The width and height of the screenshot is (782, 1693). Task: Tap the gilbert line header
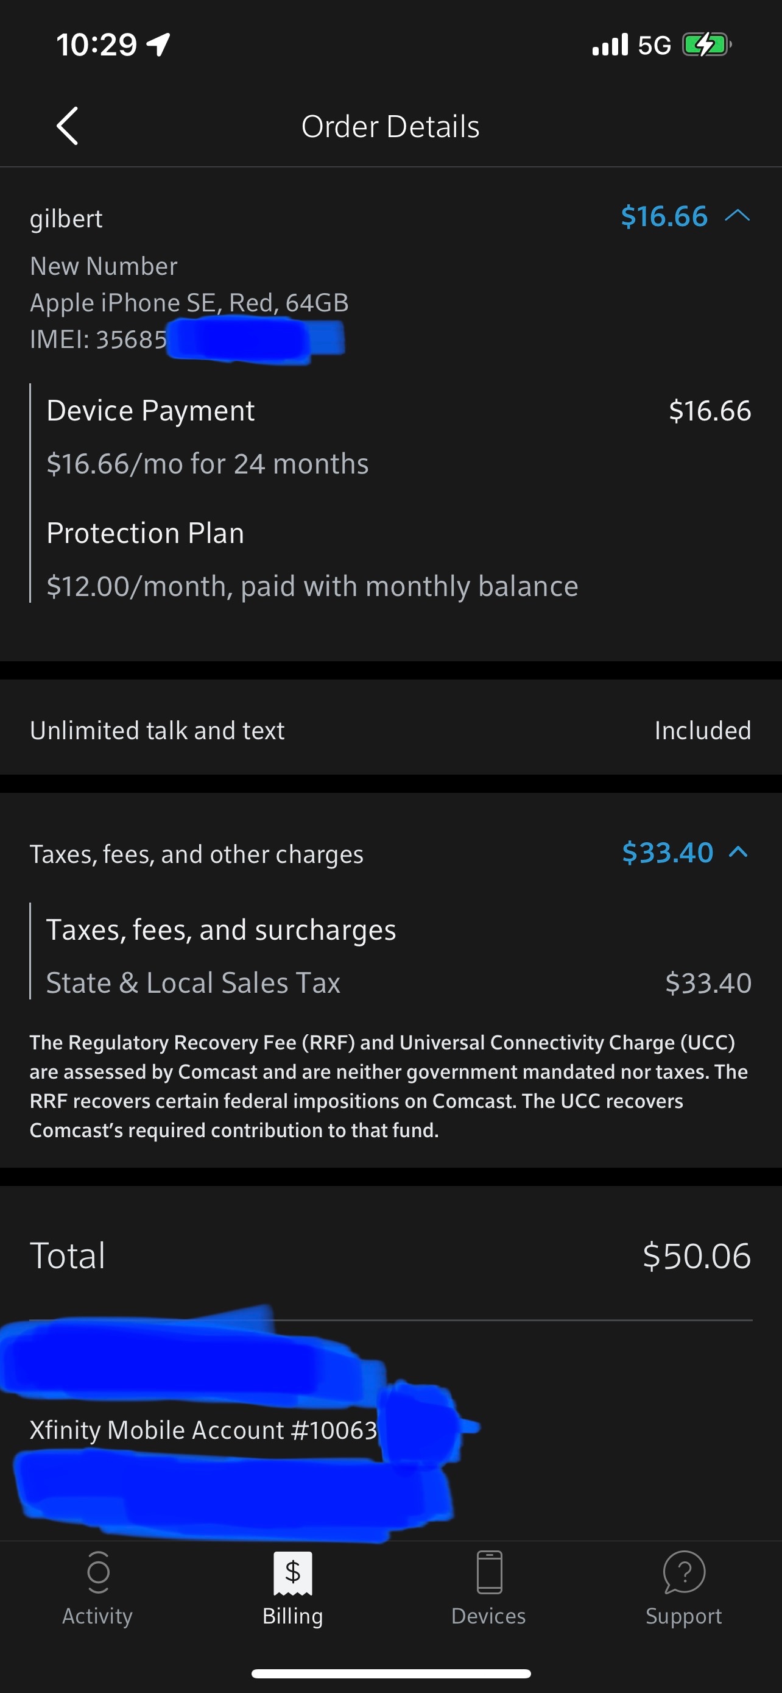click(x=66, y=218)
